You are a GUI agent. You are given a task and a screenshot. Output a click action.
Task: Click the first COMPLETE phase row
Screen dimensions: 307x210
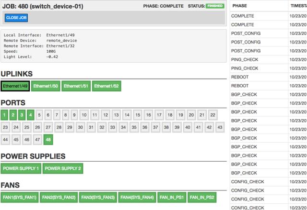click(269, 16)
